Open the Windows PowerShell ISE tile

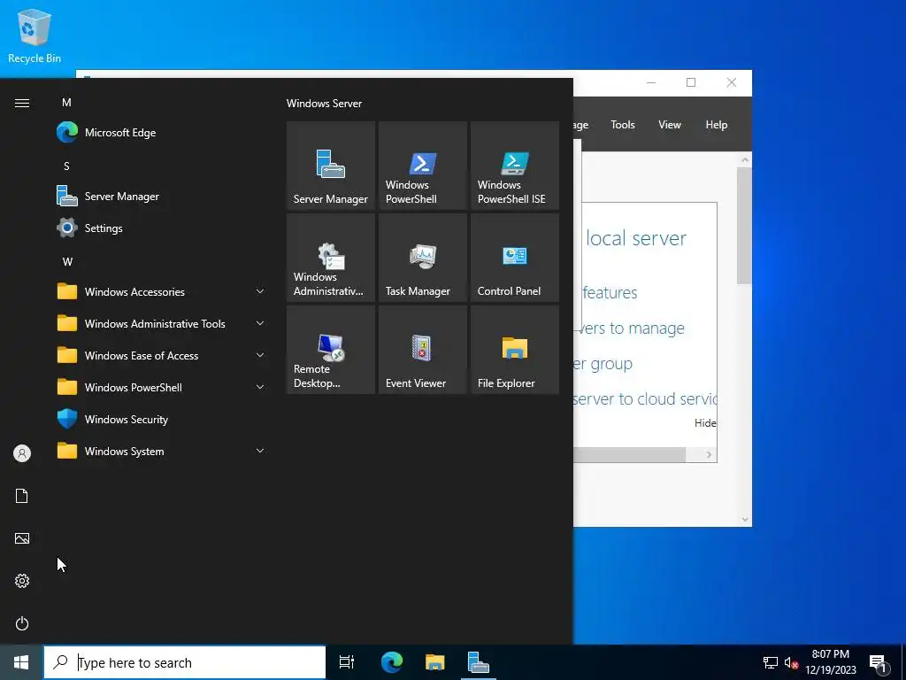click(515, 166)
